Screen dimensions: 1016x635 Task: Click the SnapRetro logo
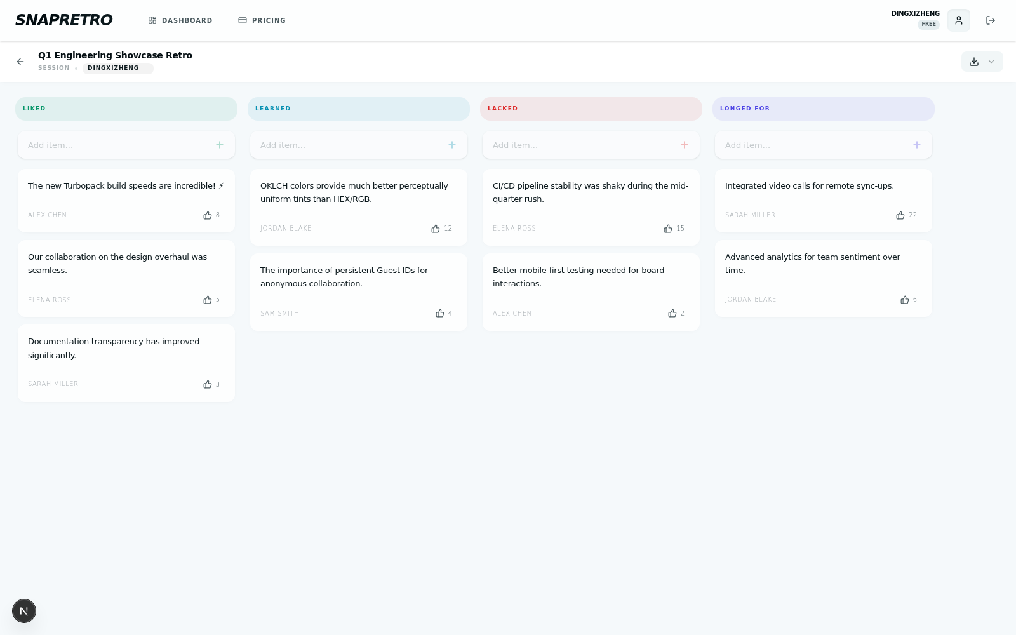(64, 20)
